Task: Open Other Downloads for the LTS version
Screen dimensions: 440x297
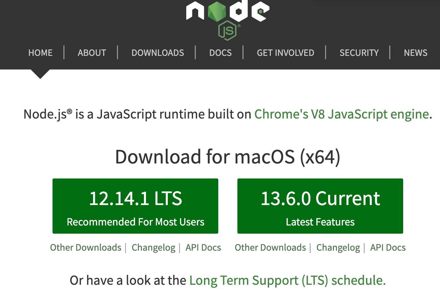Action: tap(86, 248)
